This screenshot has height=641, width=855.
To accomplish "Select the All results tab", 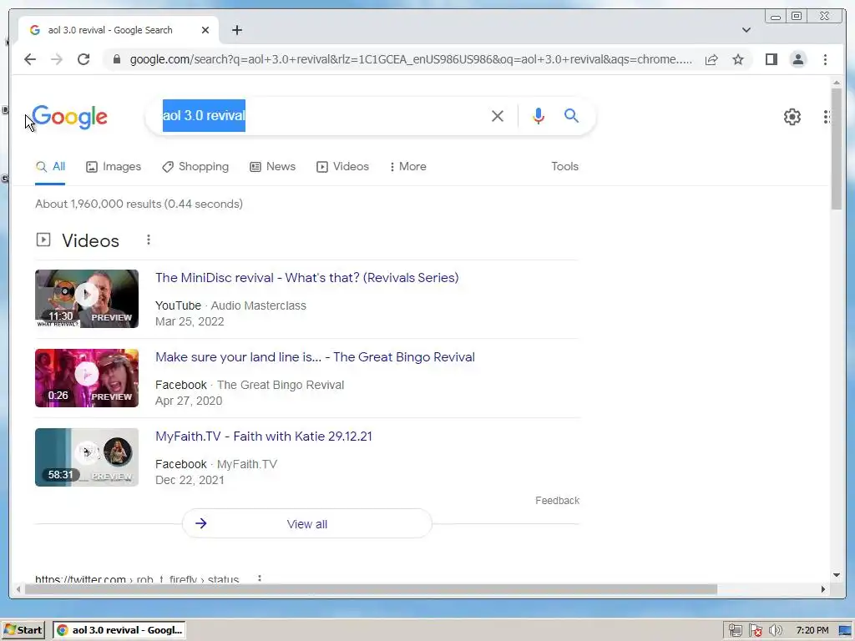I will 50,167.
